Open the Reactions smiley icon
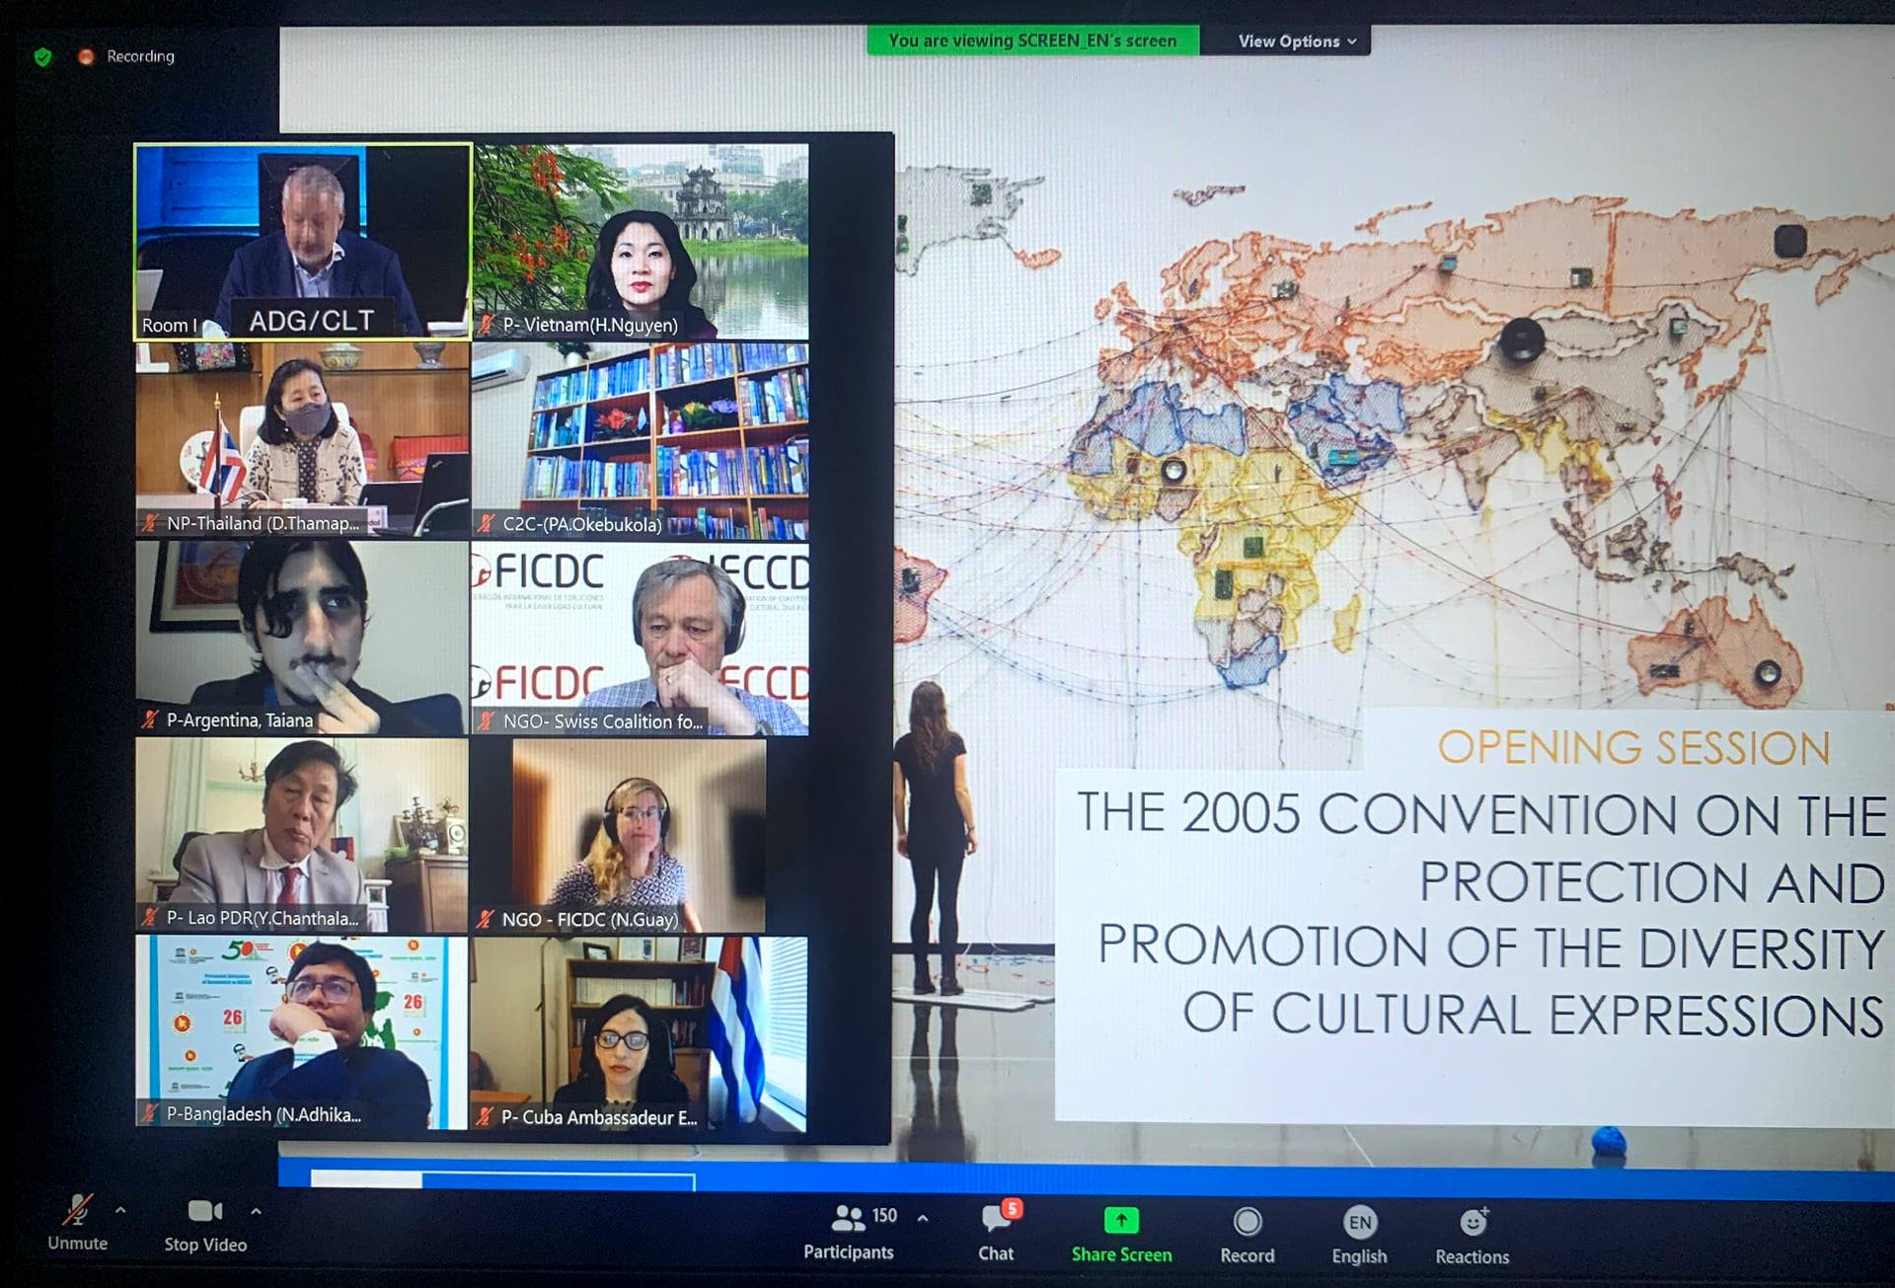 pyautogui.click(x=1473, y=1222)
